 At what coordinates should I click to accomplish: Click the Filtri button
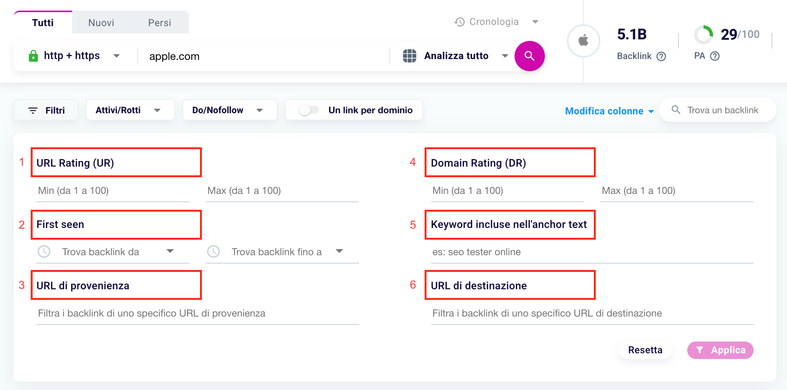point(46,110)
